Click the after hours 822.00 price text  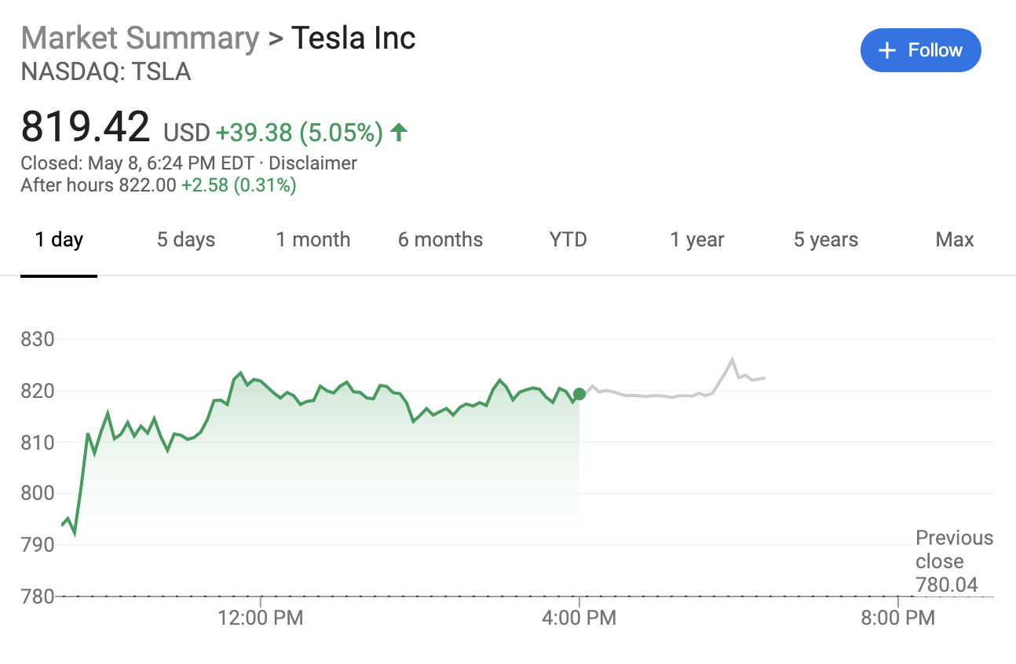point(147,186)
